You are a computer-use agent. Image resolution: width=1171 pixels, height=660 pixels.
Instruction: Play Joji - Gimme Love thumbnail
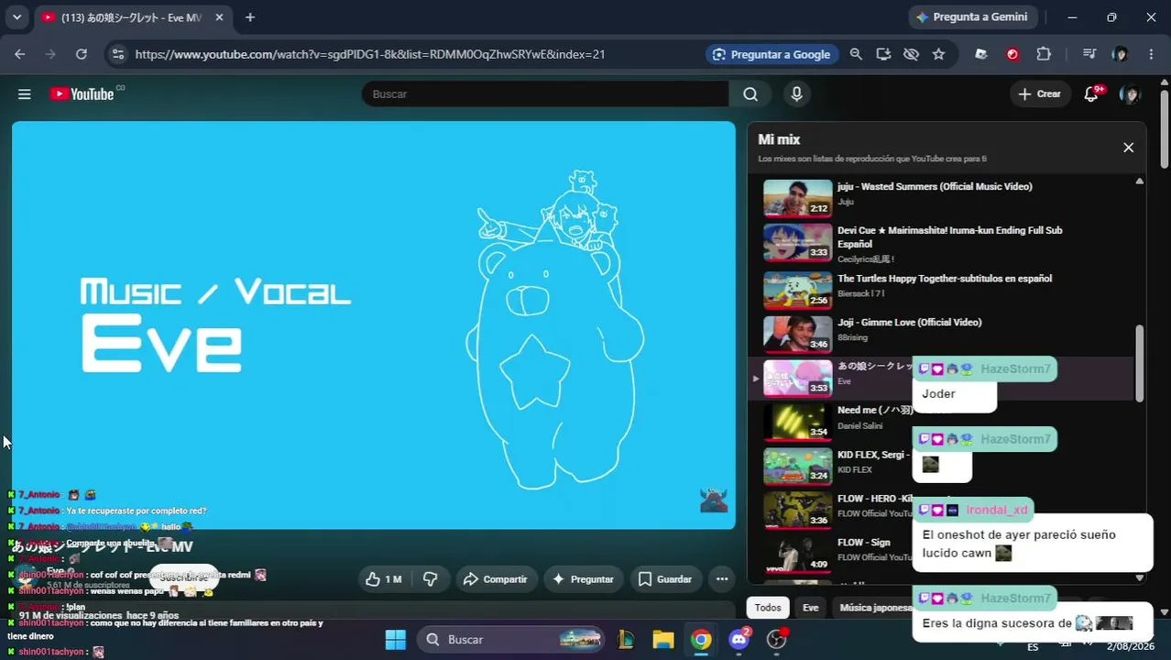click(x=798, y=334)
